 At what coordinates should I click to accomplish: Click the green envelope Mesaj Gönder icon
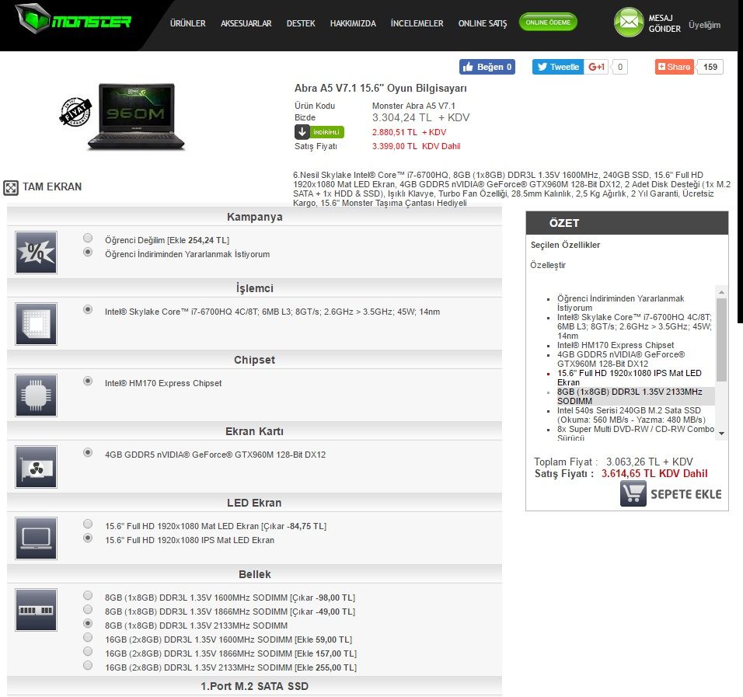(x=628, y=23)
